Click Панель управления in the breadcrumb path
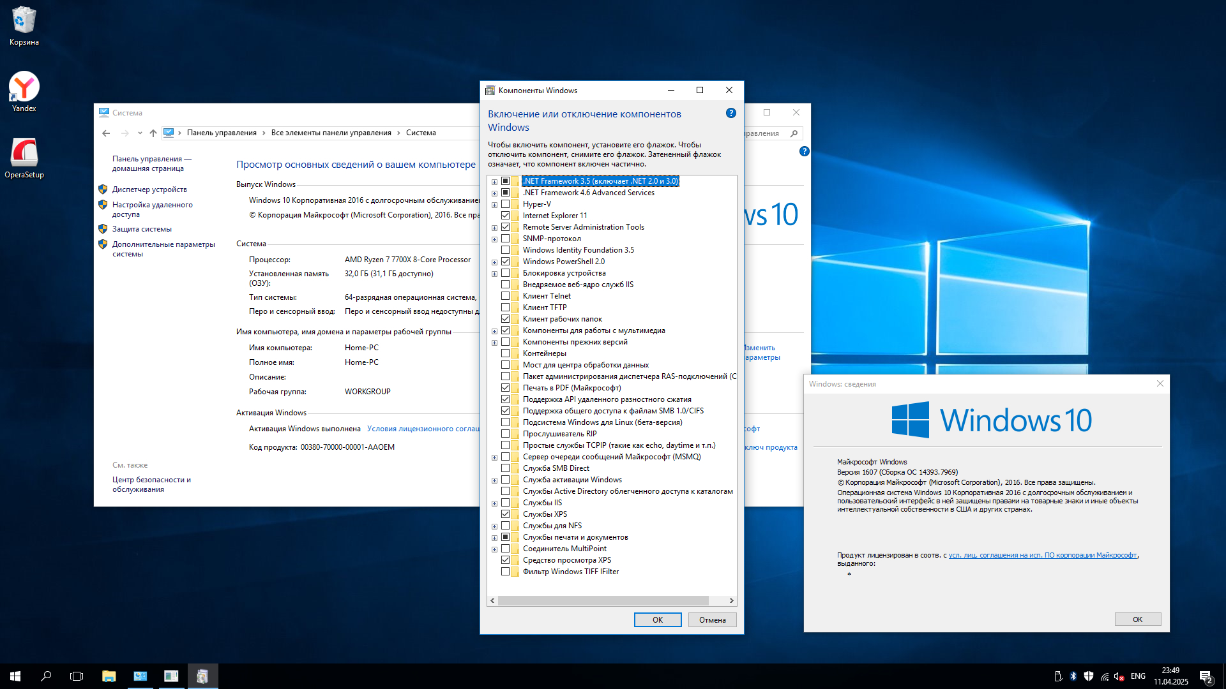This screenshot has height=689, width=1226. click(221, 133)
